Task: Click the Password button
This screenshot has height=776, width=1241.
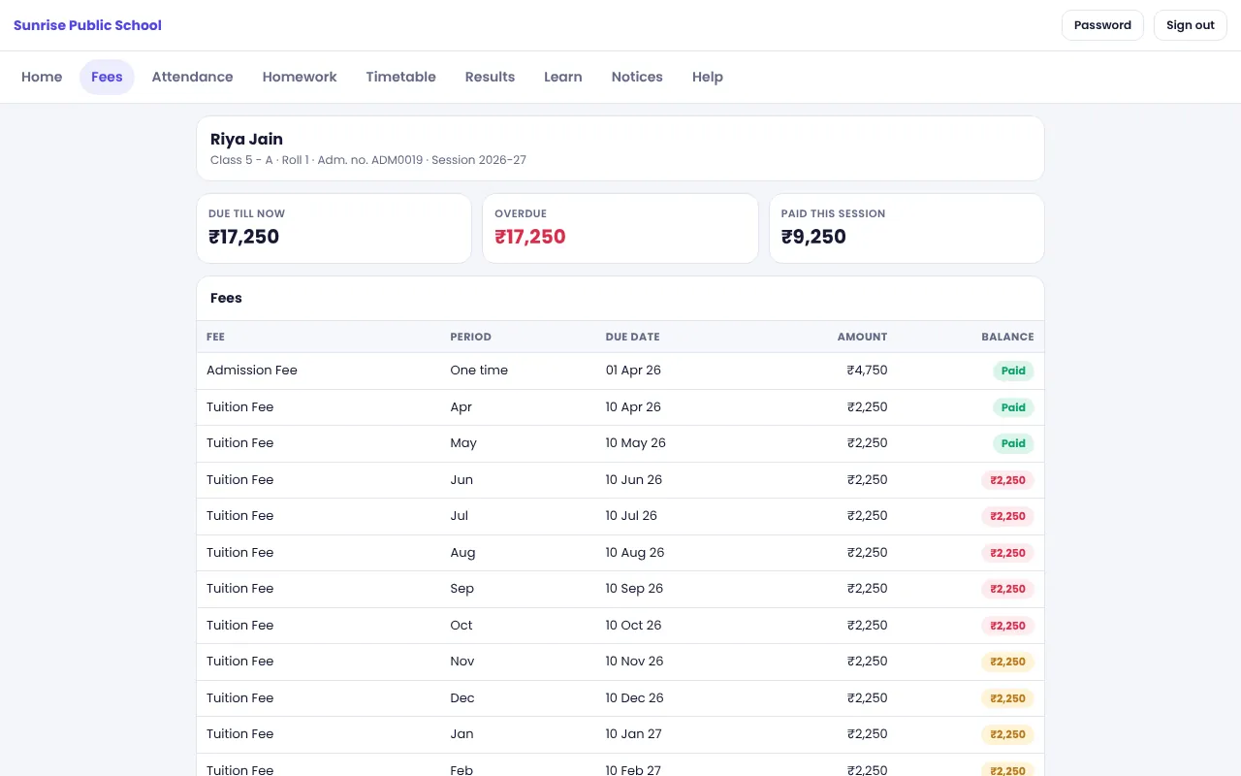Action: pyautogui.click(x=1102, y=25)
